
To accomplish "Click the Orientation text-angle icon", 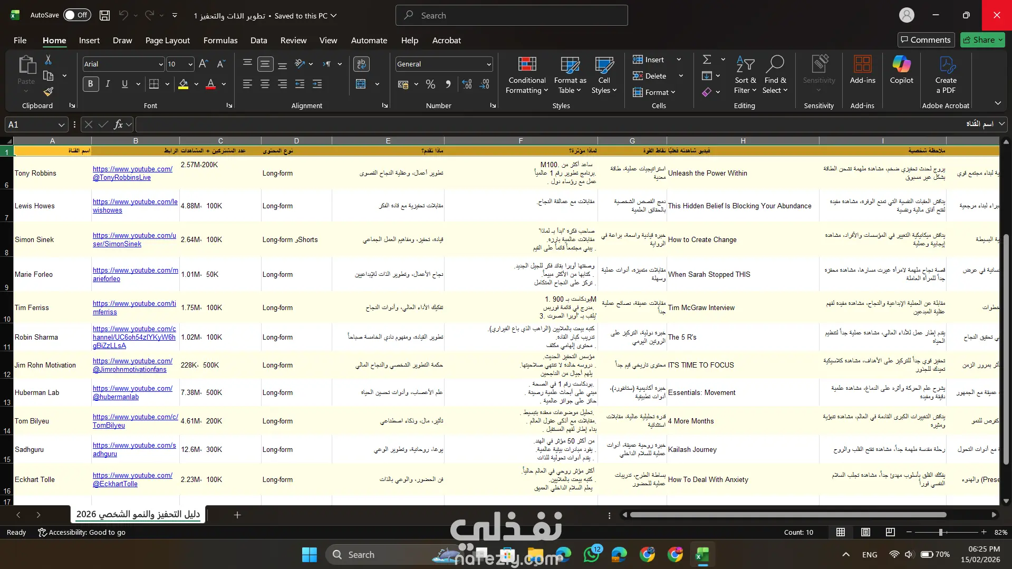I will click(x=300, y=64).
